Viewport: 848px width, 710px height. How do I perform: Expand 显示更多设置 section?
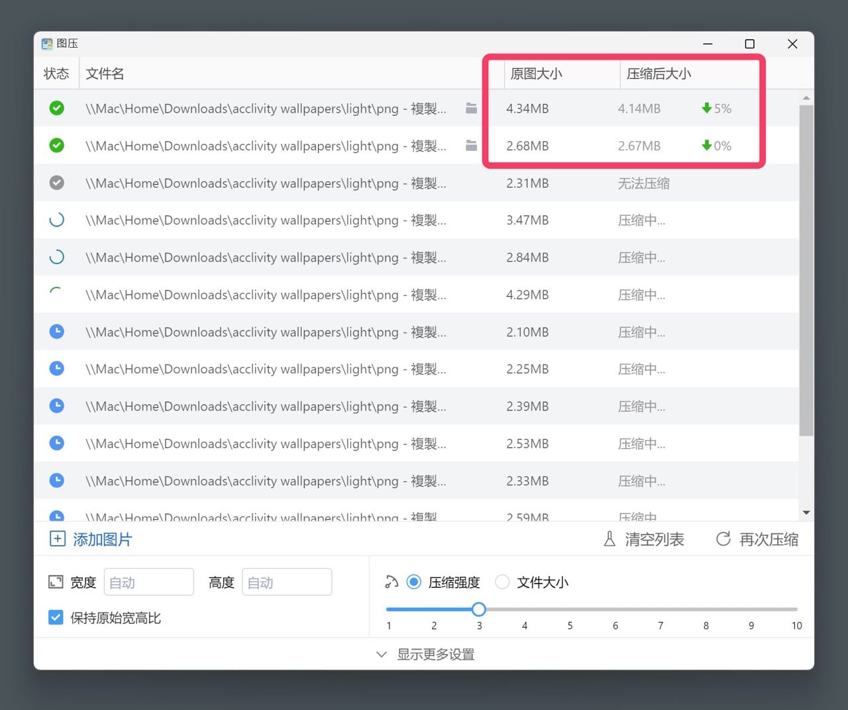tap(425, 654)
